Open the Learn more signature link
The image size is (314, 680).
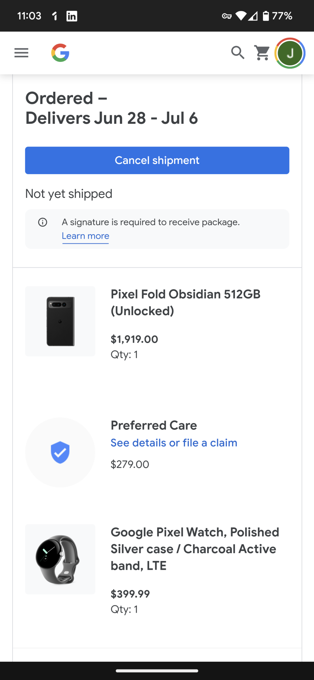(85, 236)
